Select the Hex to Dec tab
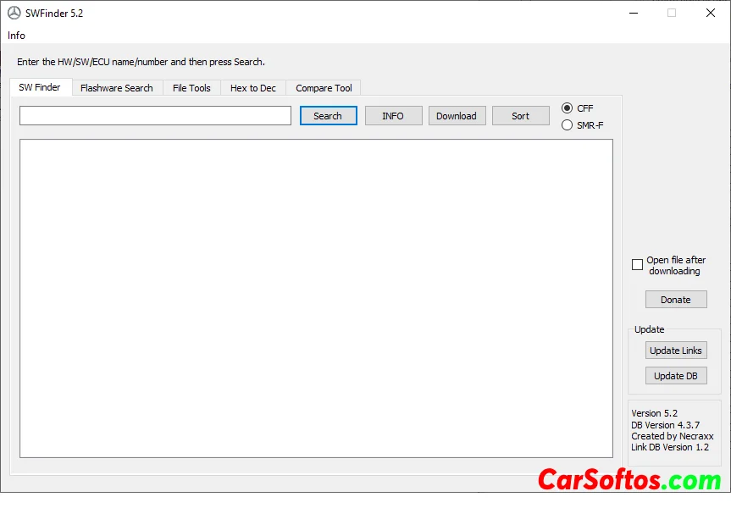731x508 pixels. (x=252, y=88)
